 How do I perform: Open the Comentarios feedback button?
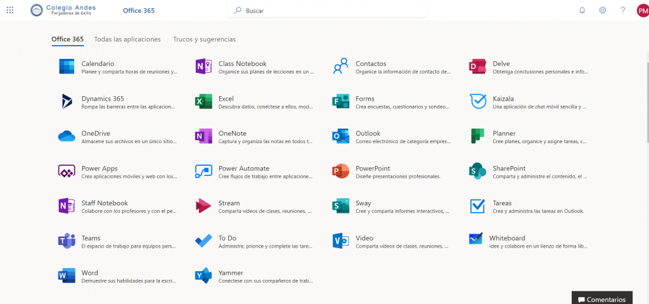[x=602, y=298]
